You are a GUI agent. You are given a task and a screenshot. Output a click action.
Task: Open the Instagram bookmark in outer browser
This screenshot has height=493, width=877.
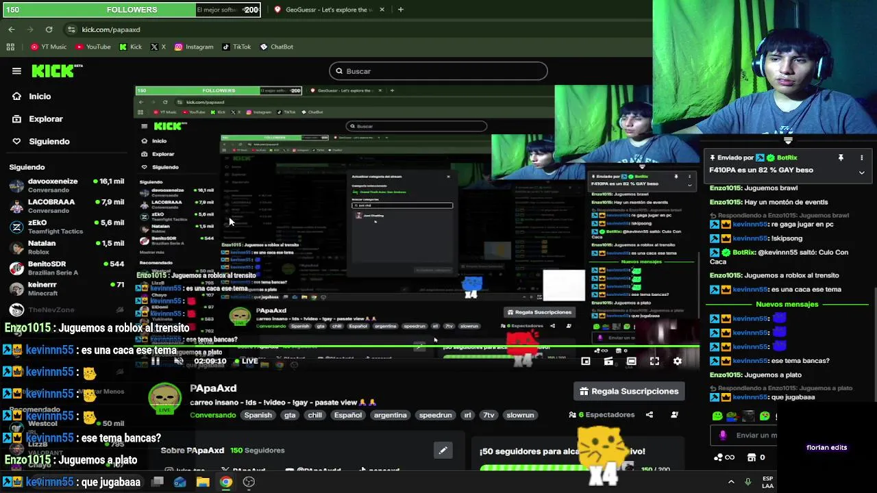pos(194,47)
